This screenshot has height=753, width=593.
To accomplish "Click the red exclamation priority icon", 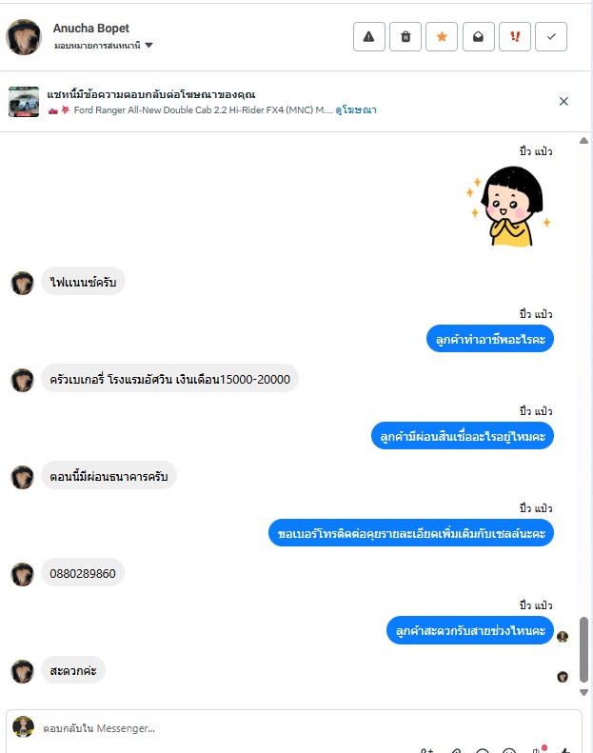I will [x=515, y=36].
